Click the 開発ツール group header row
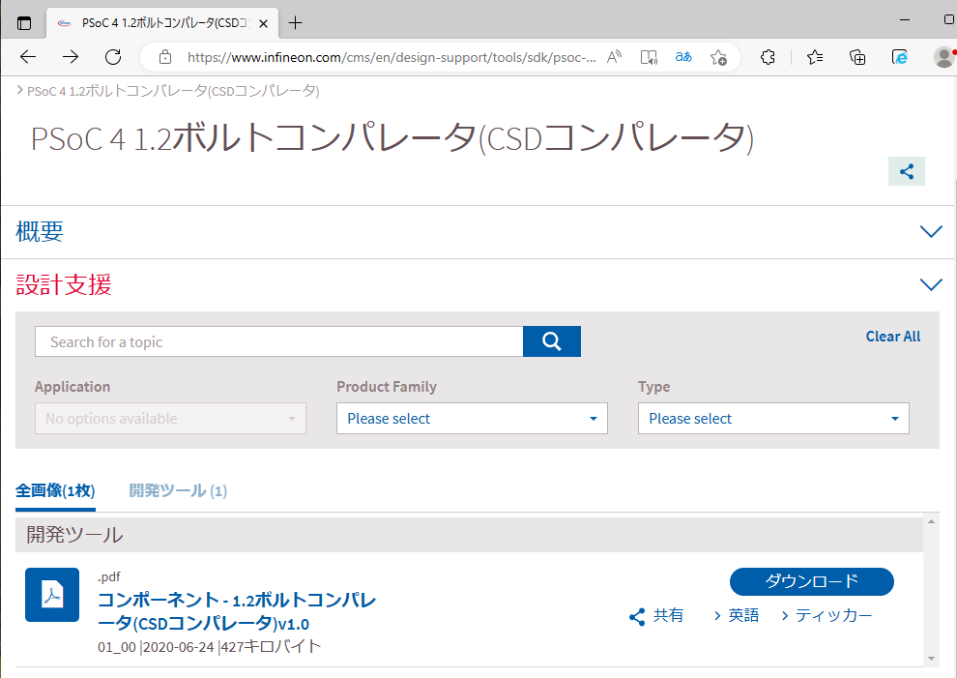 pos(470,535)
